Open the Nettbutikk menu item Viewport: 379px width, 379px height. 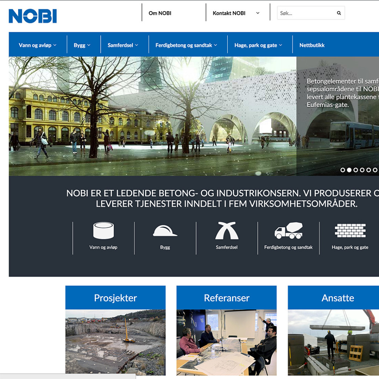coord(311,44)
